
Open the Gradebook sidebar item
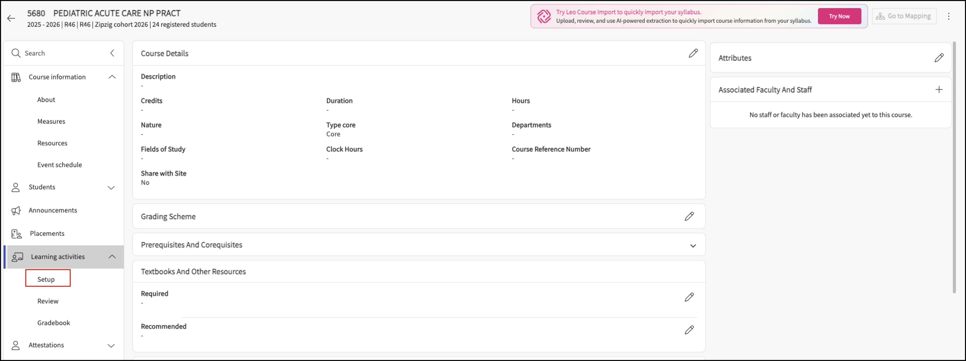click(x=54, y=323)
